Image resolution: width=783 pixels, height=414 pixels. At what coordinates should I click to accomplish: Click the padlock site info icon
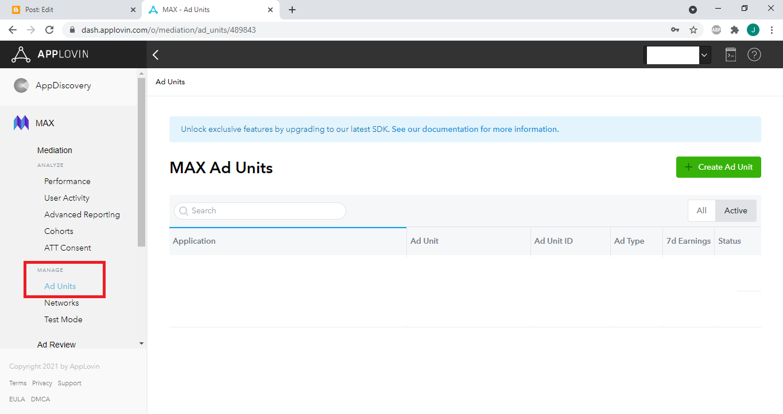72,30
